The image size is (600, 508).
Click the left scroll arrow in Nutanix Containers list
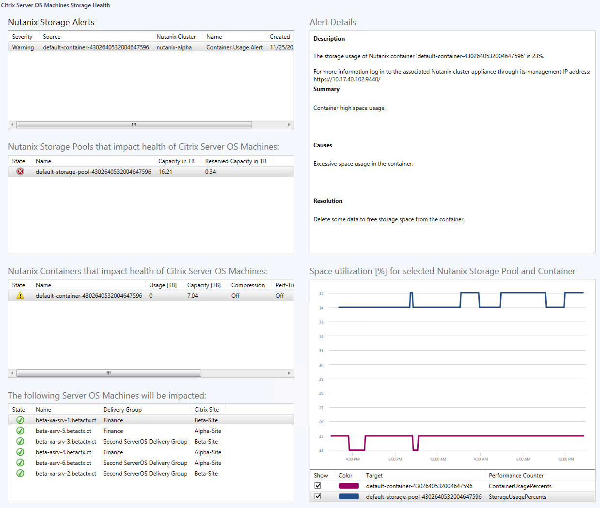[12, 373]
